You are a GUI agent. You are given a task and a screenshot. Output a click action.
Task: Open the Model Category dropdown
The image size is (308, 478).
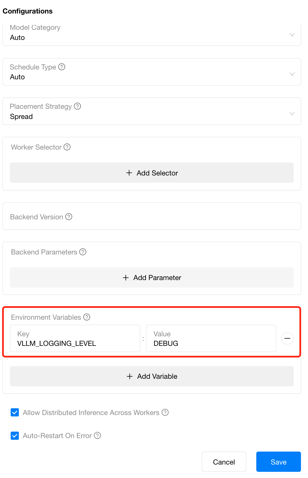152,35
